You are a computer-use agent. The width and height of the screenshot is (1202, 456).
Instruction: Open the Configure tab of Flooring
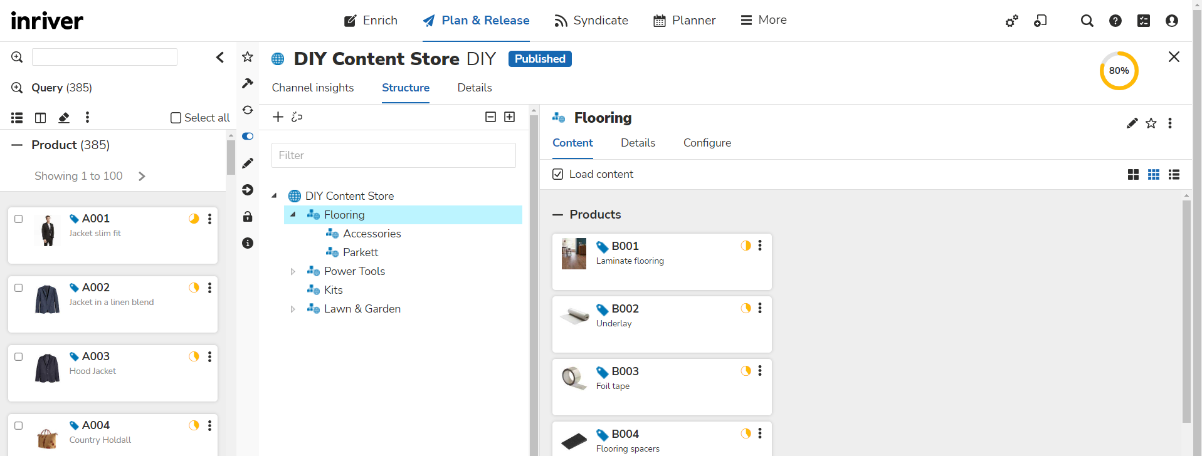[x=707, y=143]
